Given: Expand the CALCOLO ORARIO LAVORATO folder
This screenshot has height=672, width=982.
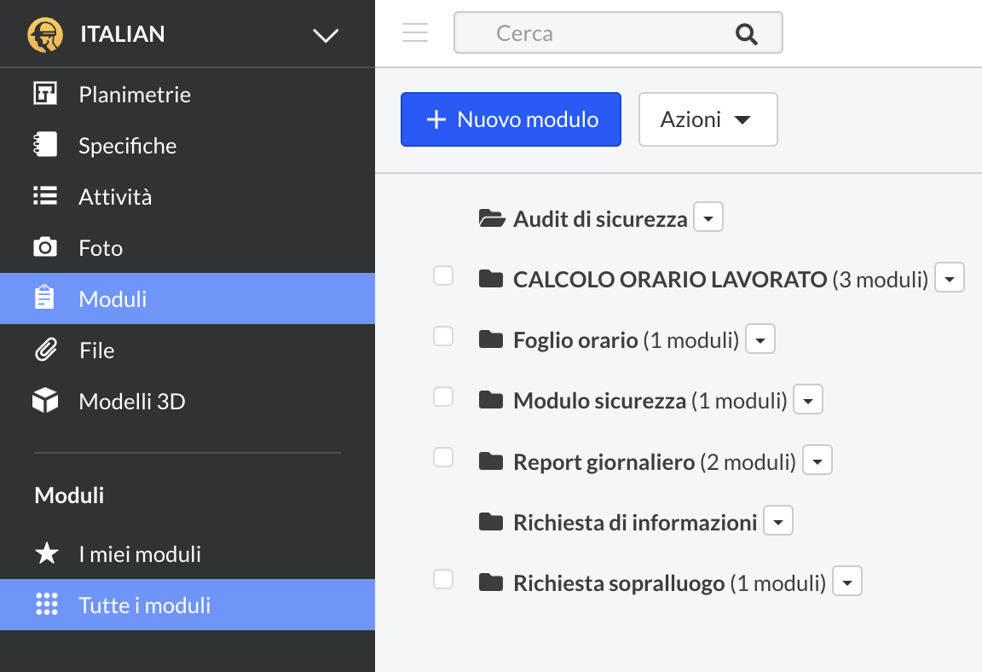Looking at the screenshot, I should click(x=670, y=280).
